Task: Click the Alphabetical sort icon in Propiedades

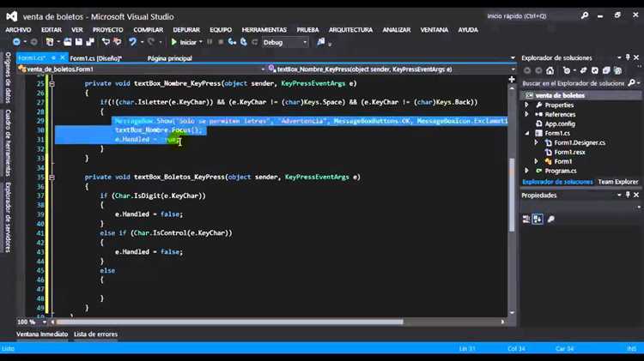Action: pos(538,219)
